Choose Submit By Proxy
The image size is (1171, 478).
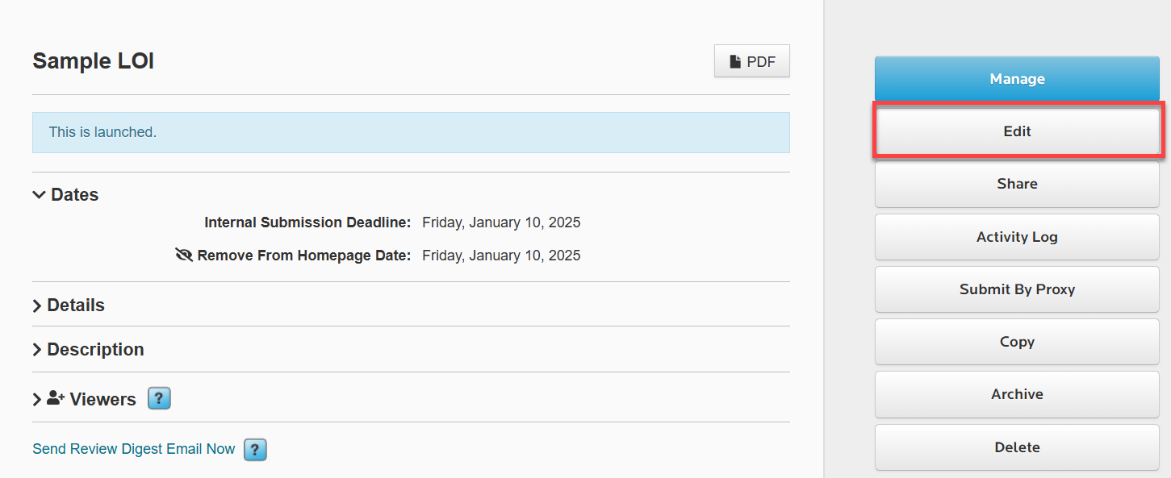[x=1016, y=289]
